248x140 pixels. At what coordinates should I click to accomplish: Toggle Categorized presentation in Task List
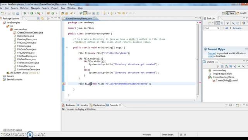pyautogui.click(x=218, y=23)
